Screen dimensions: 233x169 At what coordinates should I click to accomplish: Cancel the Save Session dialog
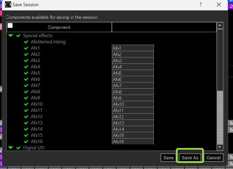click(213, 158)
